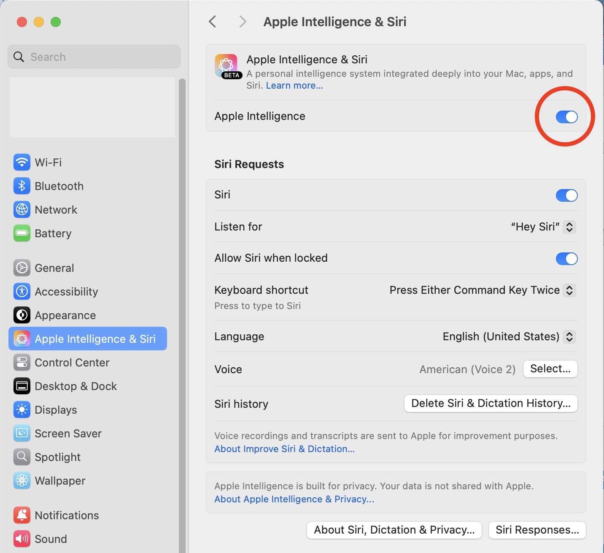This screenshot has width=604, height=553.
Task: Click the Select… voice button
Action: [x=550, y=369]
